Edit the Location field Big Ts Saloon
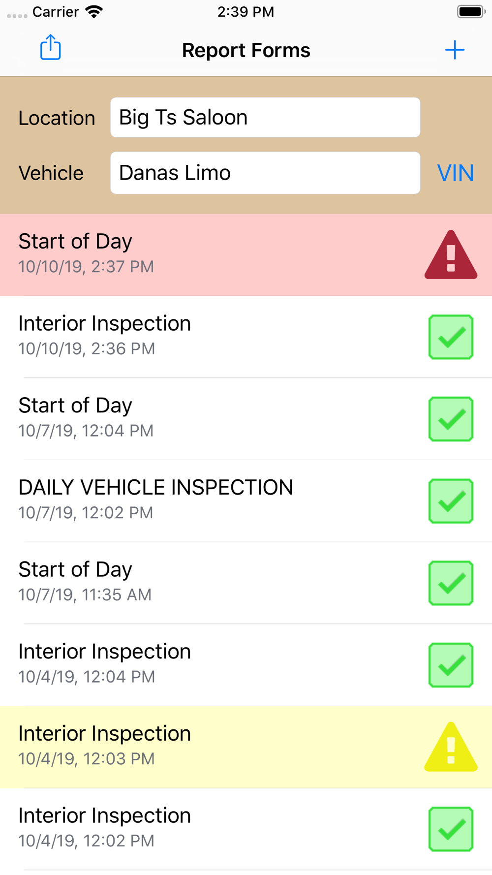The image size is (492, 875). [265, 118]
